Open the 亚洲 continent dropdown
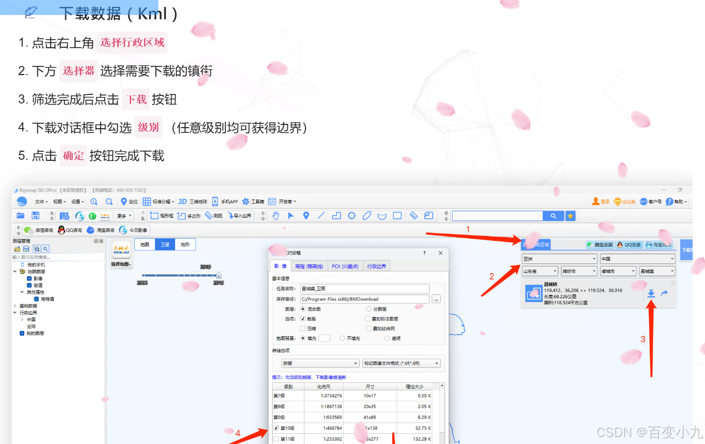The height and width of the screenshot is (444, 705). (x=559, y=259)
